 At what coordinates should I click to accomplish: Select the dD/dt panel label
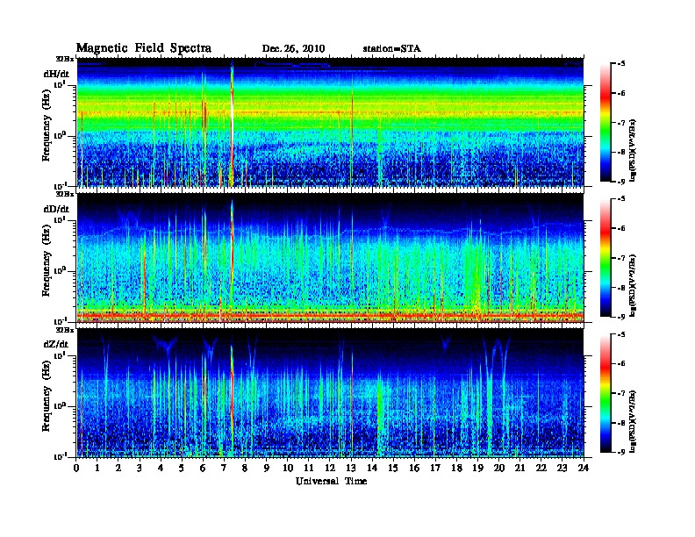click(x=56, y=209)
